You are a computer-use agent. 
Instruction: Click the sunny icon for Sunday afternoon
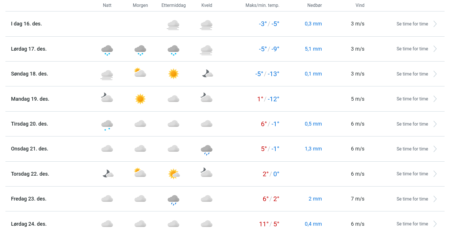coord(173,74)
